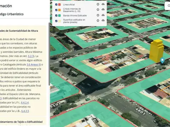Click the Banda Mínima Edificable label
The width and height of the screenshot is (170, 127).
tap(75, 16)
